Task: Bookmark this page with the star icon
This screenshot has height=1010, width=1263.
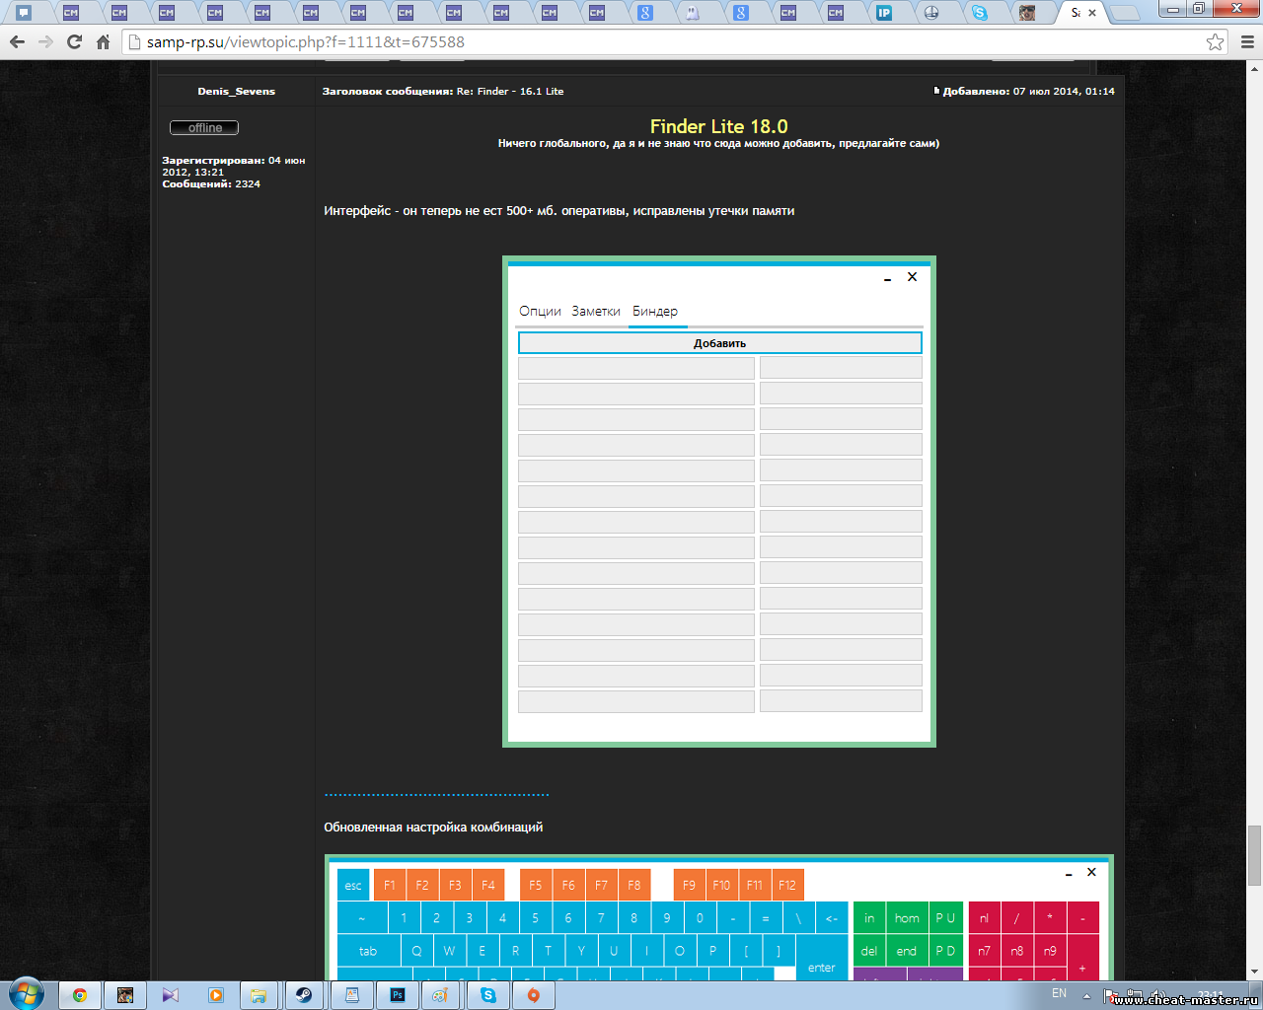Action: coord(1215,42)
